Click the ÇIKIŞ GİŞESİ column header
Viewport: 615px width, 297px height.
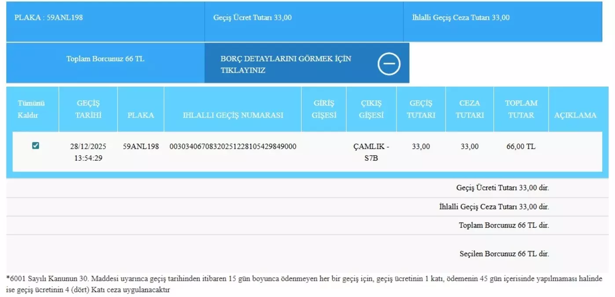371,109
